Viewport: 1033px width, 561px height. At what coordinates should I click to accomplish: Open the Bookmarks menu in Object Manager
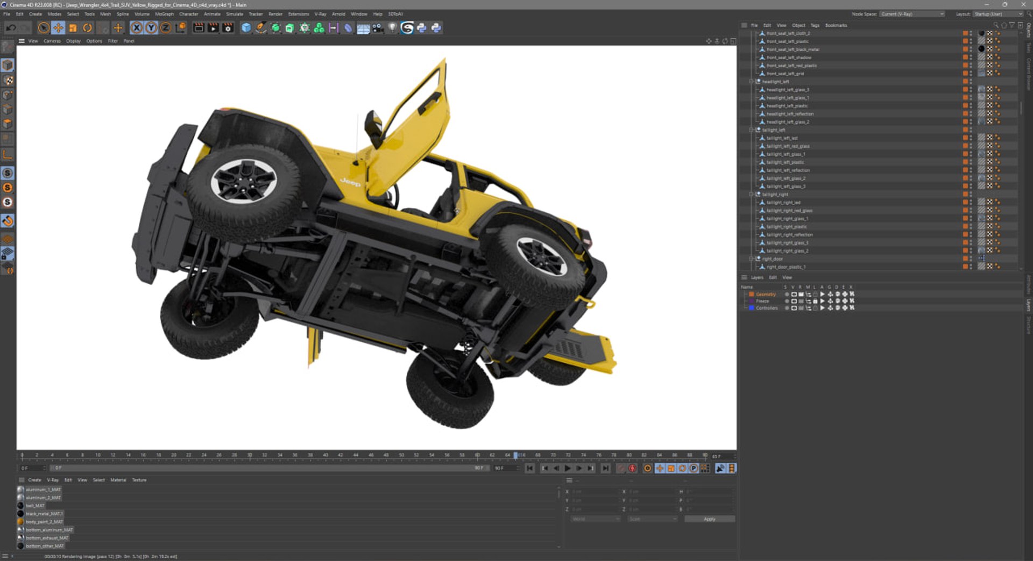836,25
